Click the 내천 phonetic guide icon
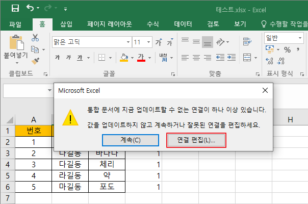This screenshot has height=204, width=308. click(x=163, y=58)
